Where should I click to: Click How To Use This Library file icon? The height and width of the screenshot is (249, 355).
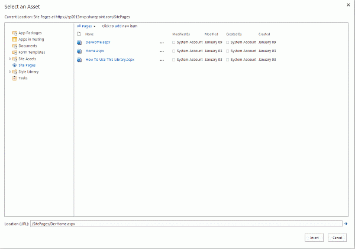tap(79, 60)
